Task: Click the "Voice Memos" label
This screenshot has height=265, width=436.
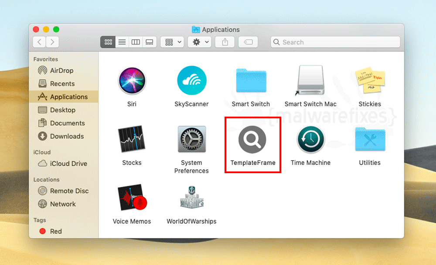Action: click(x=132, y=221)
